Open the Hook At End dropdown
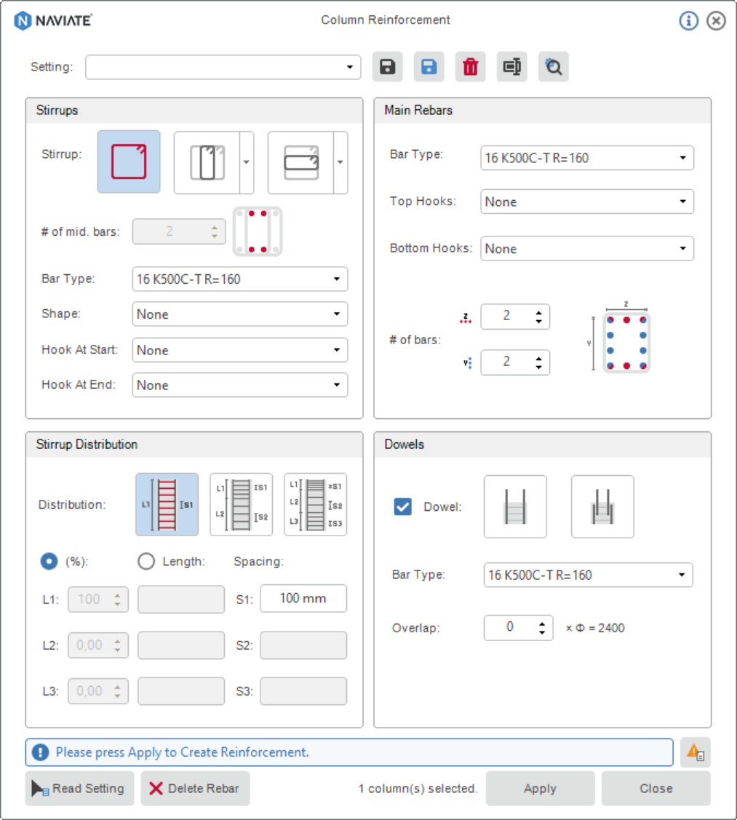This screenshot has height=820, width=737. (240, 385)
